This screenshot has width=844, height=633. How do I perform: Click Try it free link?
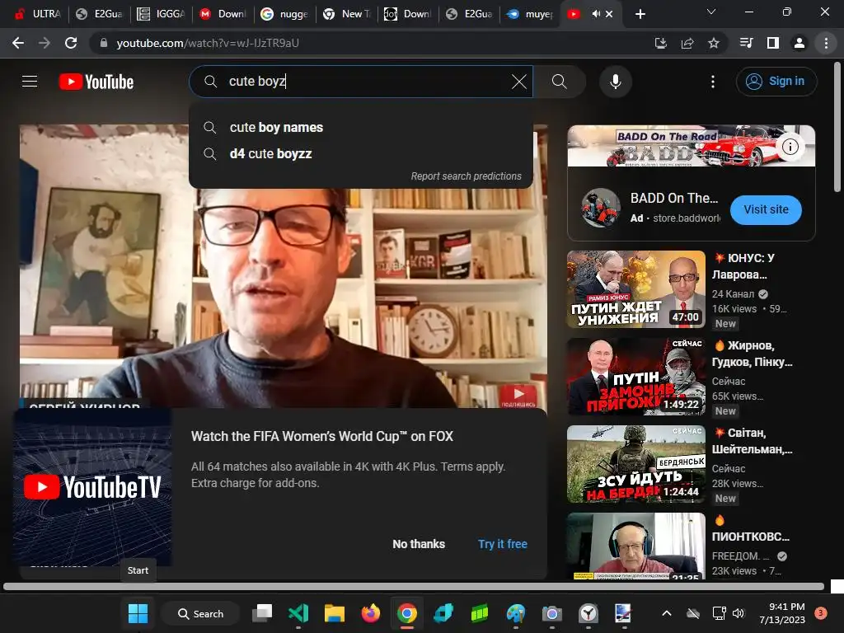(x=503, y=544)
